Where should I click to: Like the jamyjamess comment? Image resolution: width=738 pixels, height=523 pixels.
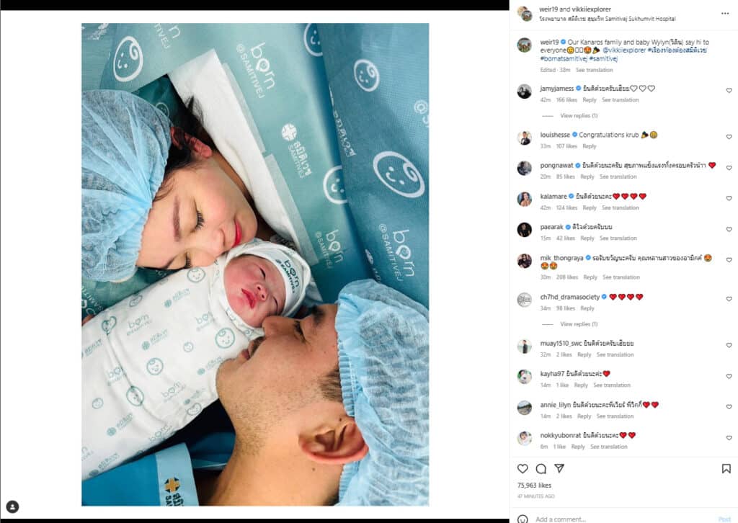tap(729, 90)
